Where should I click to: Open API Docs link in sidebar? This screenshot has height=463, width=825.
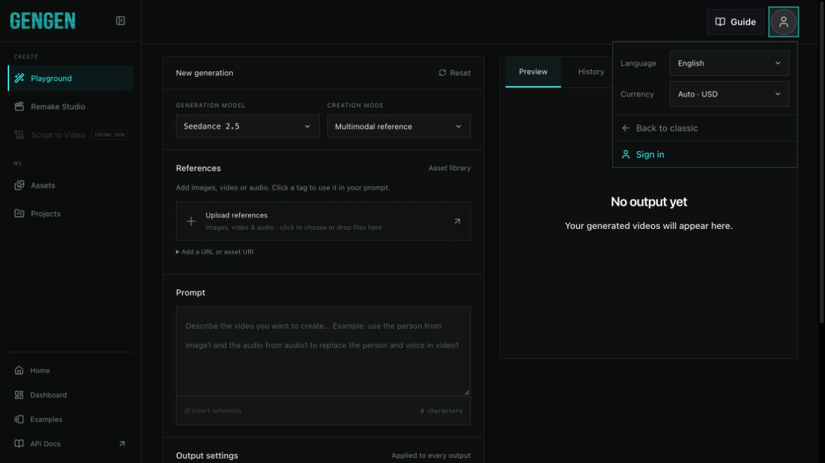[71, 444]
